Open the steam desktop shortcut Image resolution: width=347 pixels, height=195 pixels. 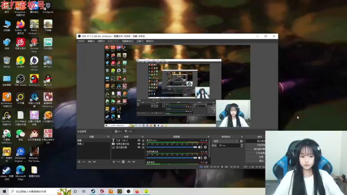7,173
